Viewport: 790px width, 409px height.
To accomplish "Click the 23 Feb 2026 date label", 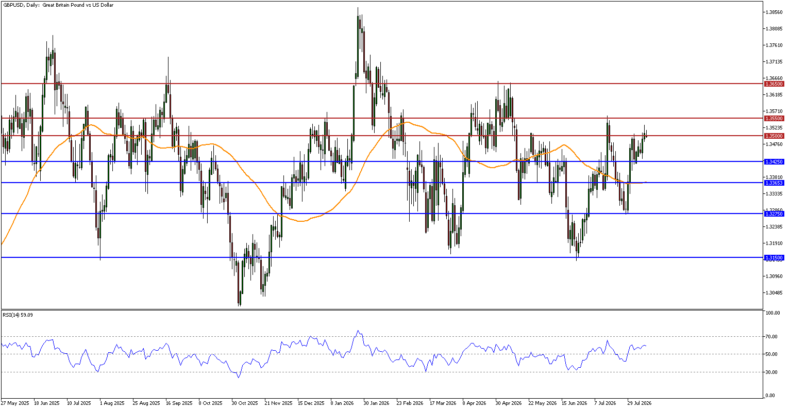I will (x=409, y=403).
